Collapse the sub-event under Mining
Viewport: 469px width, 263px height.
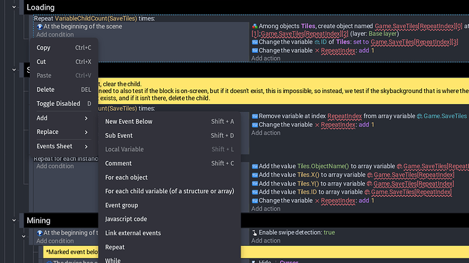pos(24,236)
